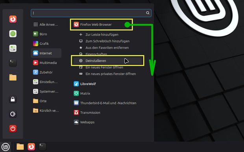The image size is (244, 152).
Task: Open the Terminal launcher in the bottom panel
Action: 43,147
